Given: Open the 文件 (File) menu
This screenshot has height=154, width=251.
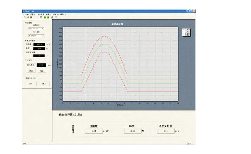Looking at the screenshot, I should tap(25, 14).
